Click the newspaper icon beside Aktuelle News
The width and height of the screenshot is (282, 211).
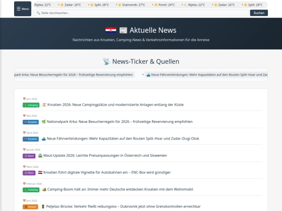(x=123, y=30)
